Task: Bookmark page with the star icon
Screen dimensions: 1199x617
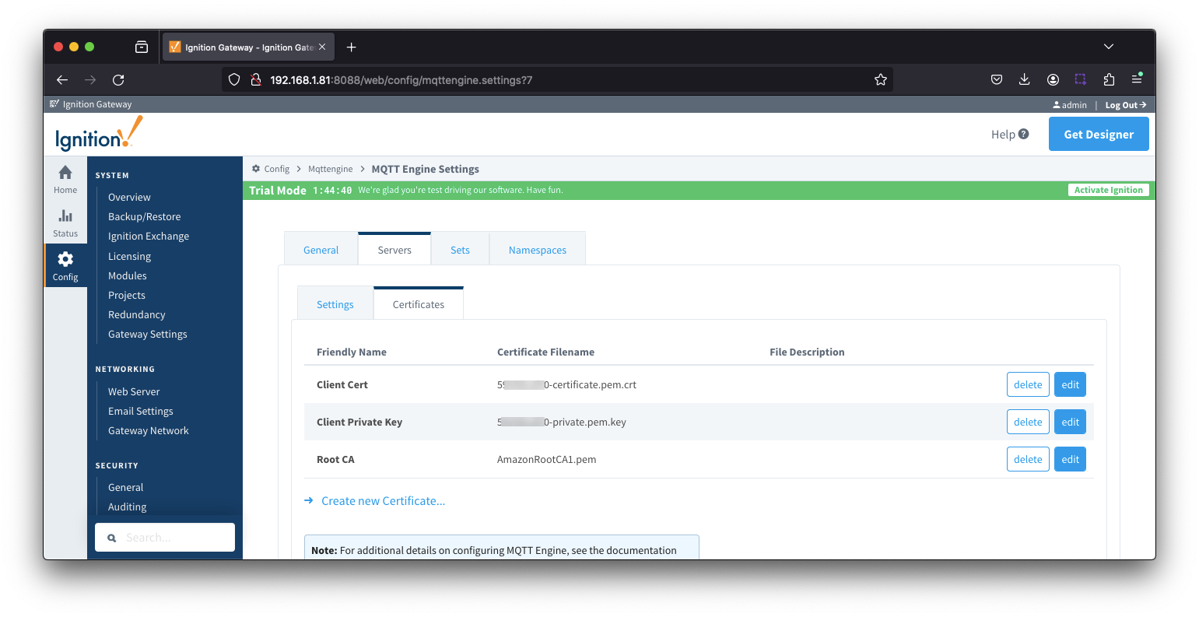Action: tap(880, 79)
